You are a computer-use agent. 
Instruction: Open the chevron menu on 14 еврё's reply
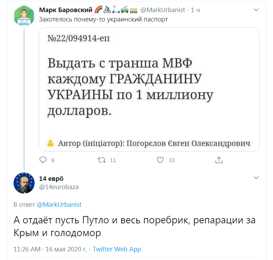coord(256,178)
